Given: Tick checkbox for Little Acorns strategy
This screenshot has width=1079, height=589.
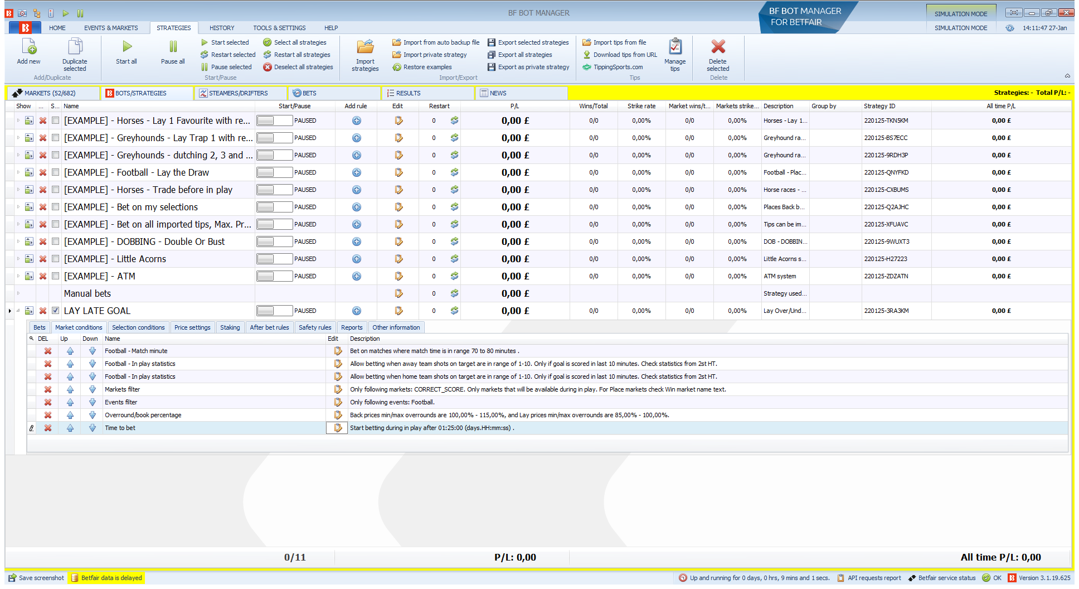Looking at the screenshot, I should pos(56,259).
